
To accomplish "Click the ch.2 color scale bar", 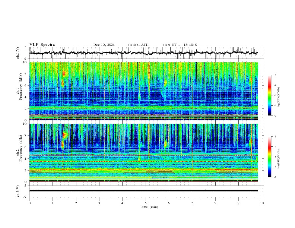I will tap(269, 157).
